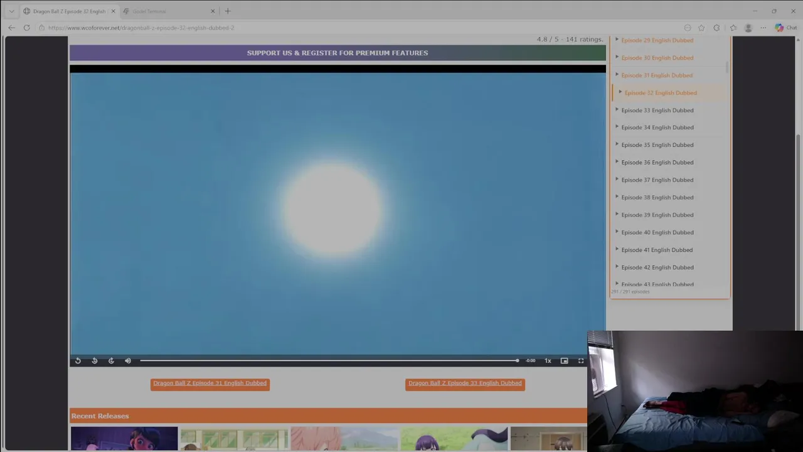Enter fullscreen video mode

[x=581, y=361]
